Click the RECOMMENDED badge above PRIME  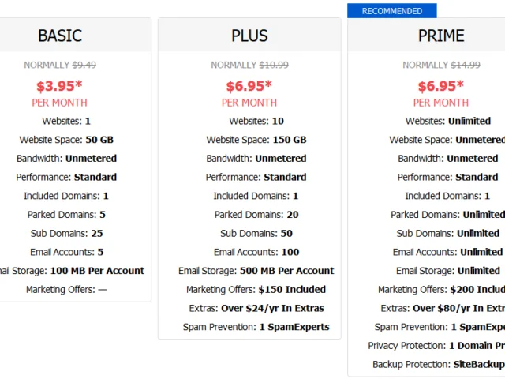(x=392, y=11)
